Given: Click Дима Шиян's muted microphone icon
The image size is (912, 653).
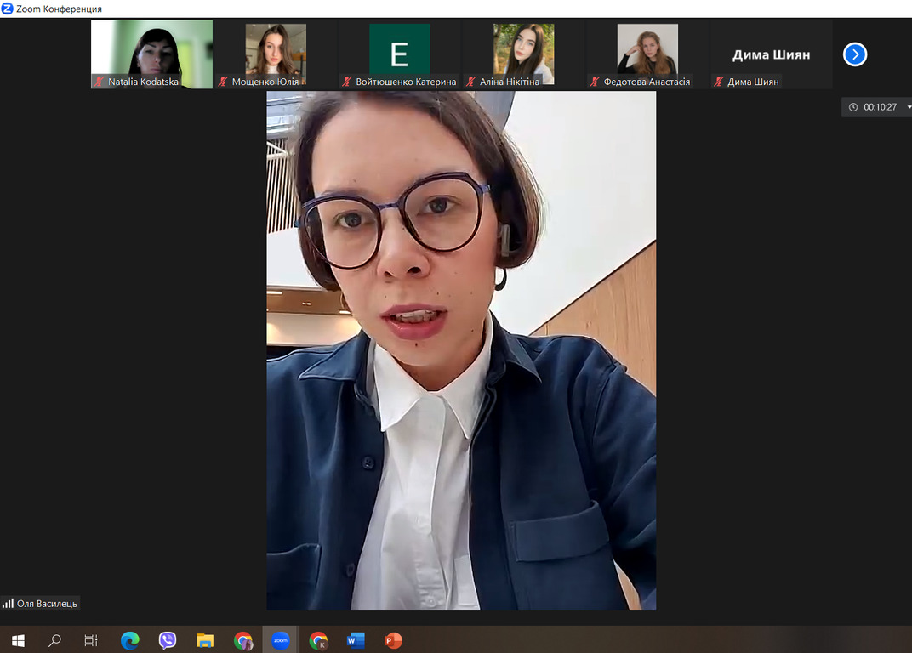Looking at the screenshot, I should coord(719,82).
